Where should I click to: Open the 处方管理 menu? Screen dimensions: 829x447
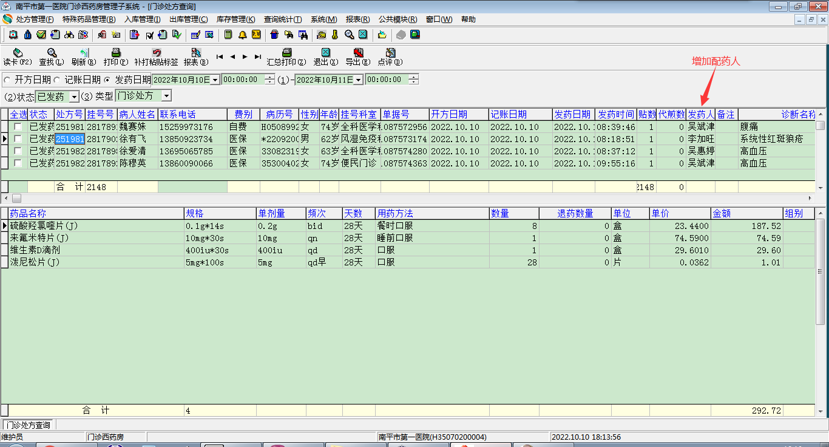click(34, 19)
